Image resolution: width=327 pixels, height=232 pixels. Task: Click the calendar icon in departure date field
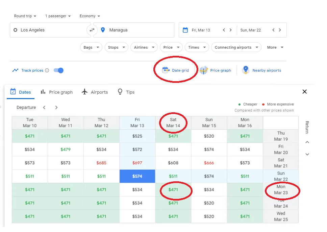pyautogui.click(x=185, y=30)
